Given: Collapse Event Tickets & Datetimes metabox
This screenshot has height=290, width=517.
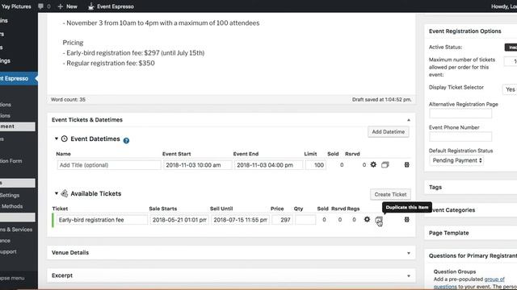Looking at the screenshot, I should [x=409, y=120].
